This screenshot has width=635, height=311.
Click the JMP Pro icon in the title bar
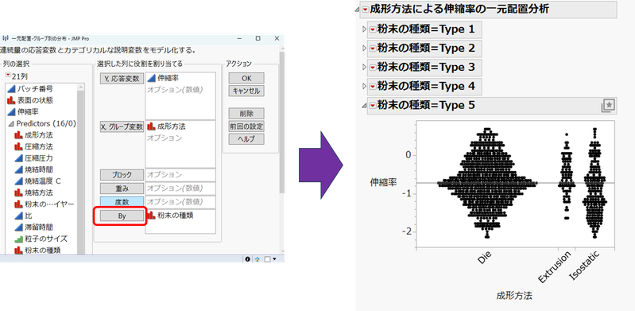click(x=5, y=38)
